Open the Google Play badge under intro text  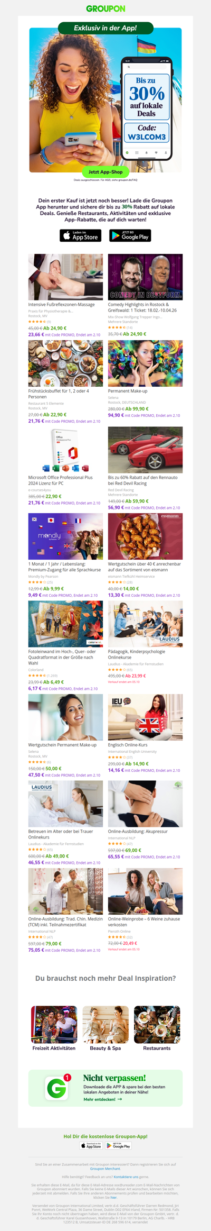130,235
